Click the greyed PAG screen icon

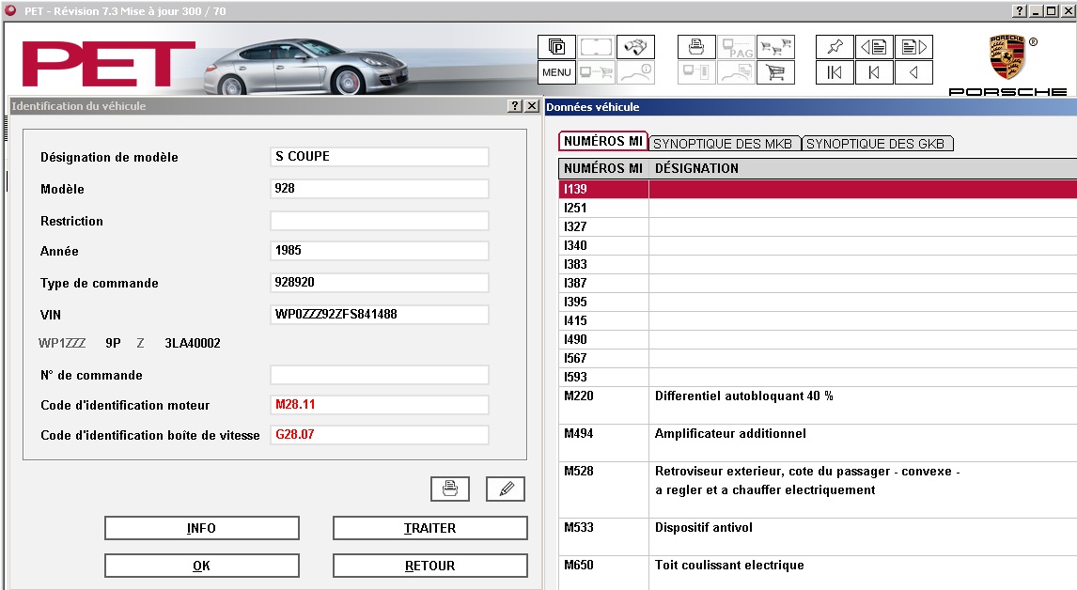(736, 47)
